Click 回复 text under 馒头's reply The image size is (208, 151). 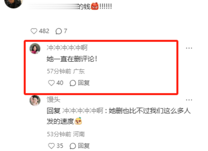tap(84, 146)
